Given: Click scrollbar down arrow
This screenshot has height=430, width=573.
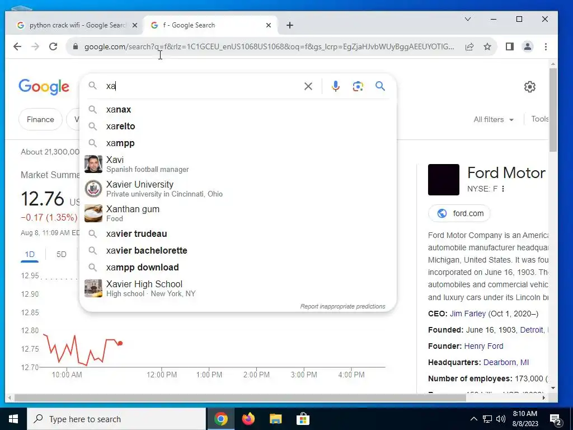Looking at the screenshot, I should click(553, 388).
